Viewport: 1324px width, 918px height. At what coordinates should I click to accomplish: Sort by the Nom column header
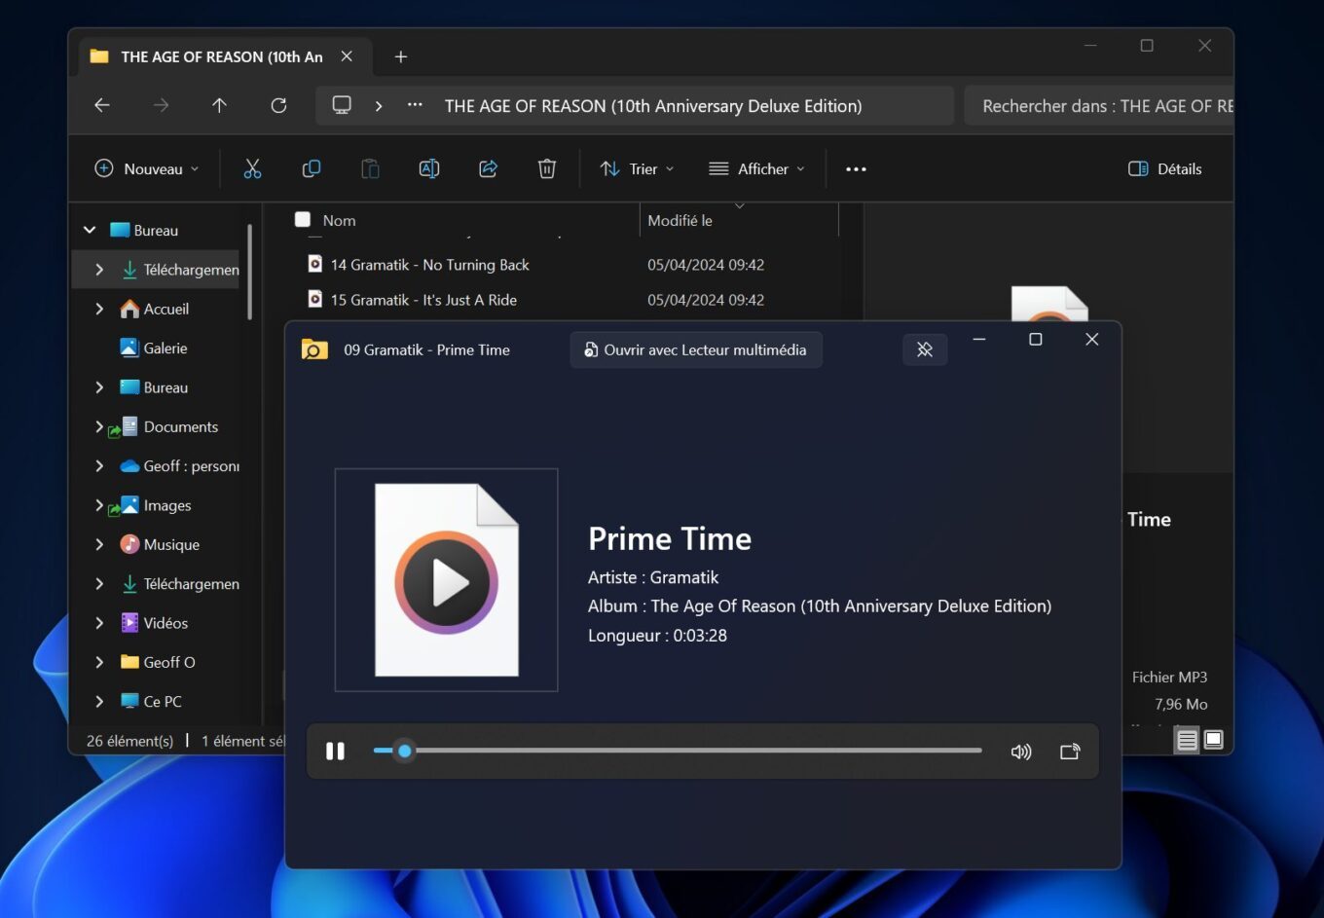coord(339,220)
